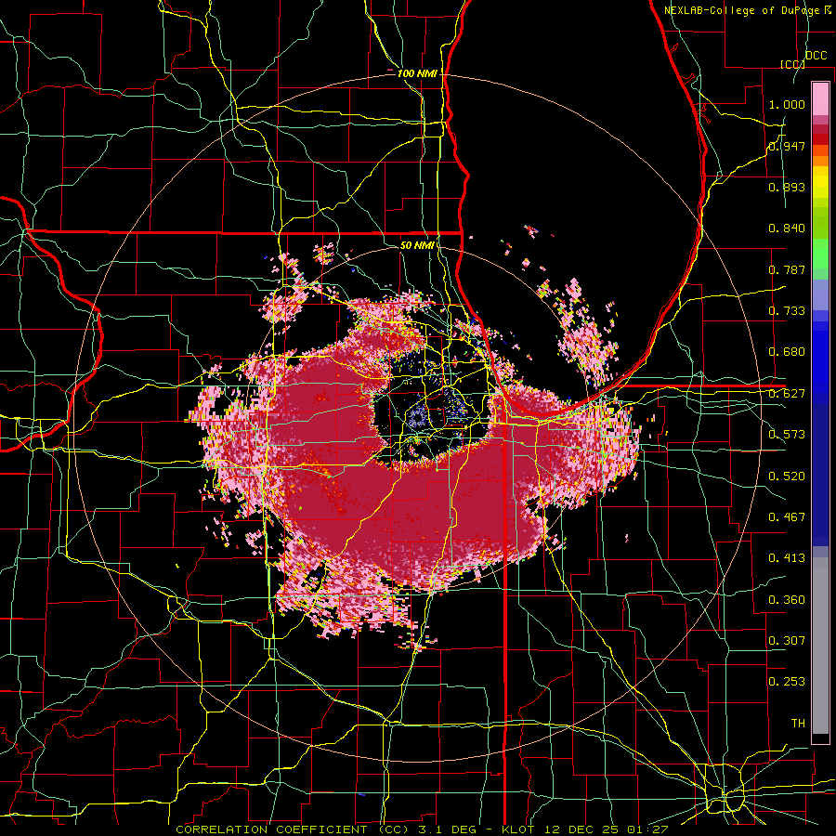Select the 0.947 scale value
Image resolution: width=836 pixels, height=836 pixels.
point(787,146)
